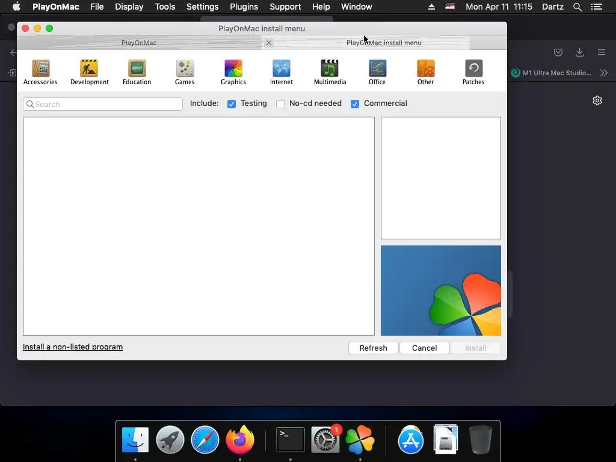This screenshot has height=462, width=616.
Task: Click the PlayOnMac clover icon in Dock
Action: pyautogui.click(x=360, y=440)
